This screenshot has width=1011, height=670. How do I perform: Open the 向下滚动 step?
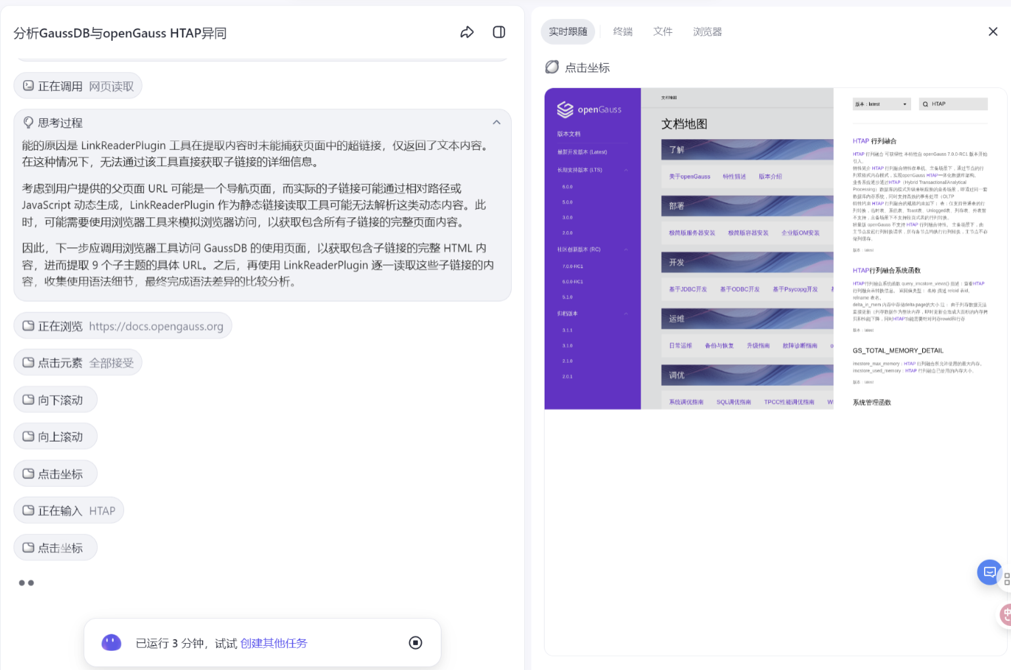[x=56, y=400]
